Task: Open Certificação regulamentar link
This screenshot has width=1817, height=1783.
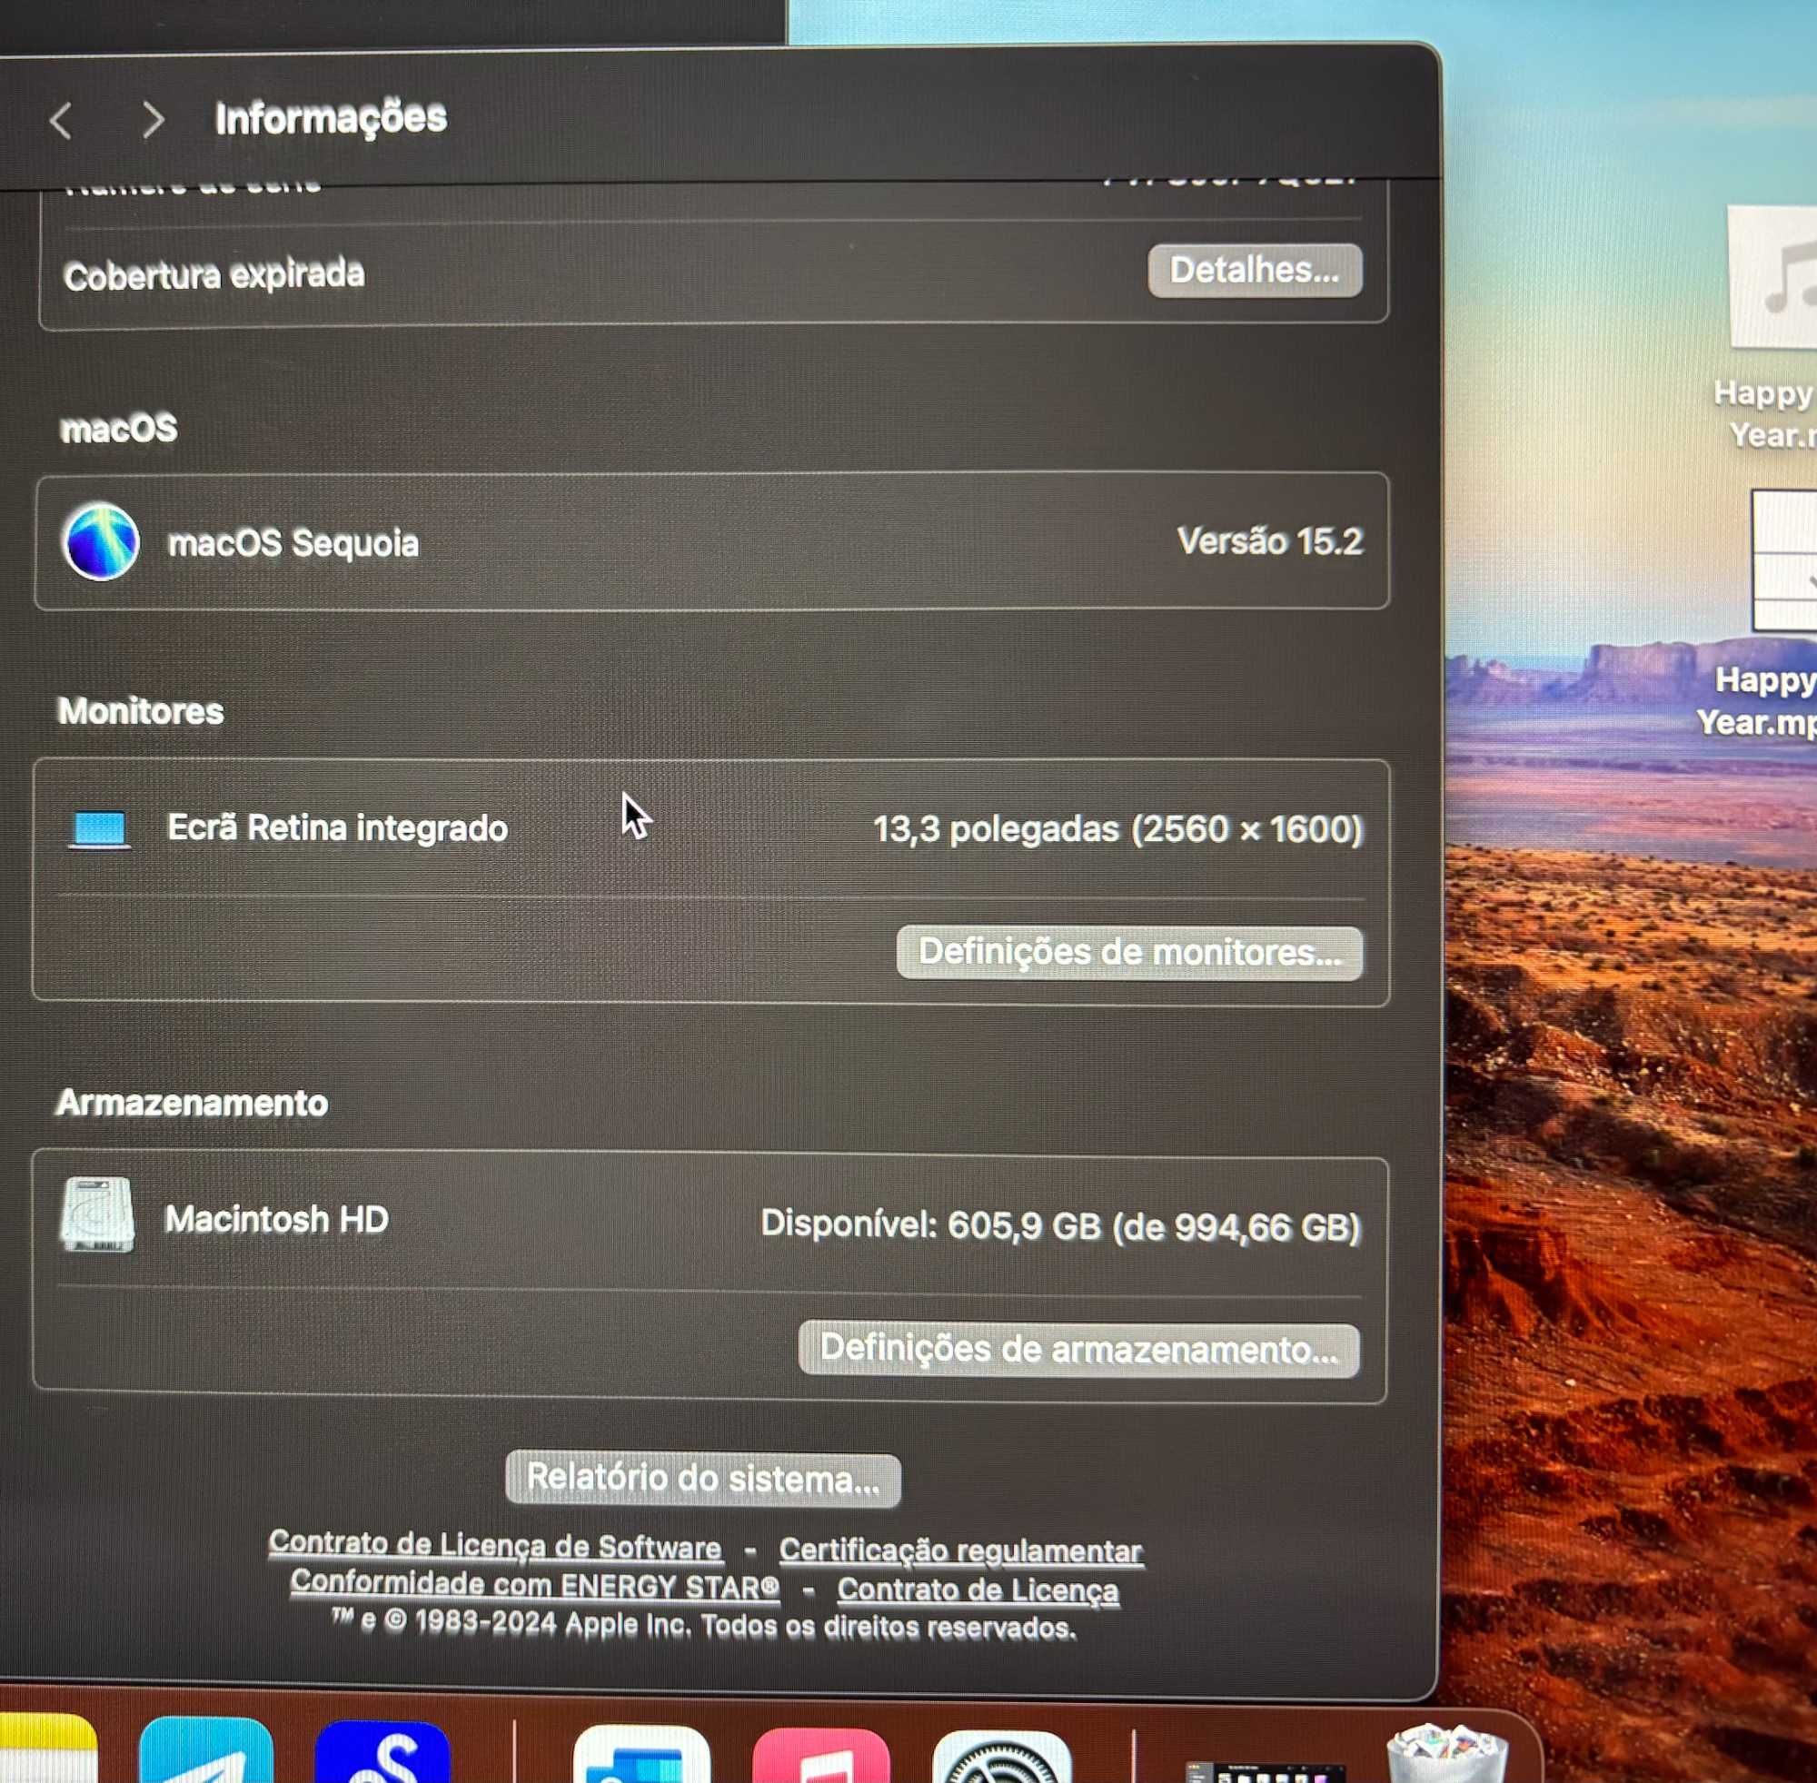Action: [x=961, y=1550]
